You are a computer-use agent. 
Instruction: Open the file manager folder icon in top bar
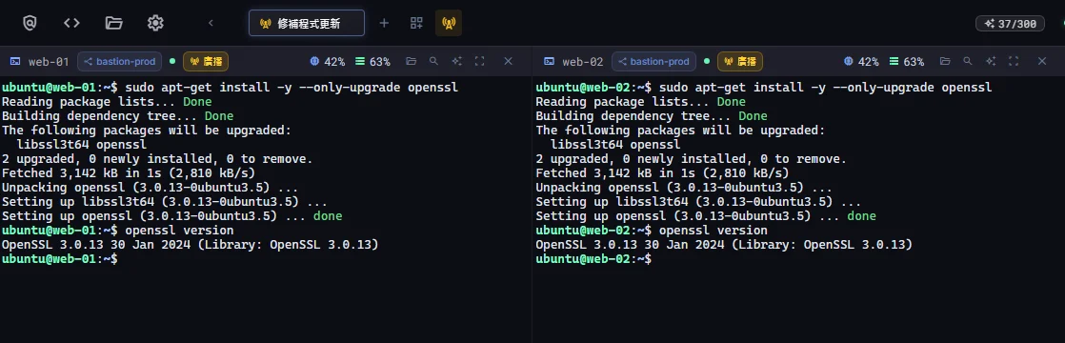coord(113,23)
